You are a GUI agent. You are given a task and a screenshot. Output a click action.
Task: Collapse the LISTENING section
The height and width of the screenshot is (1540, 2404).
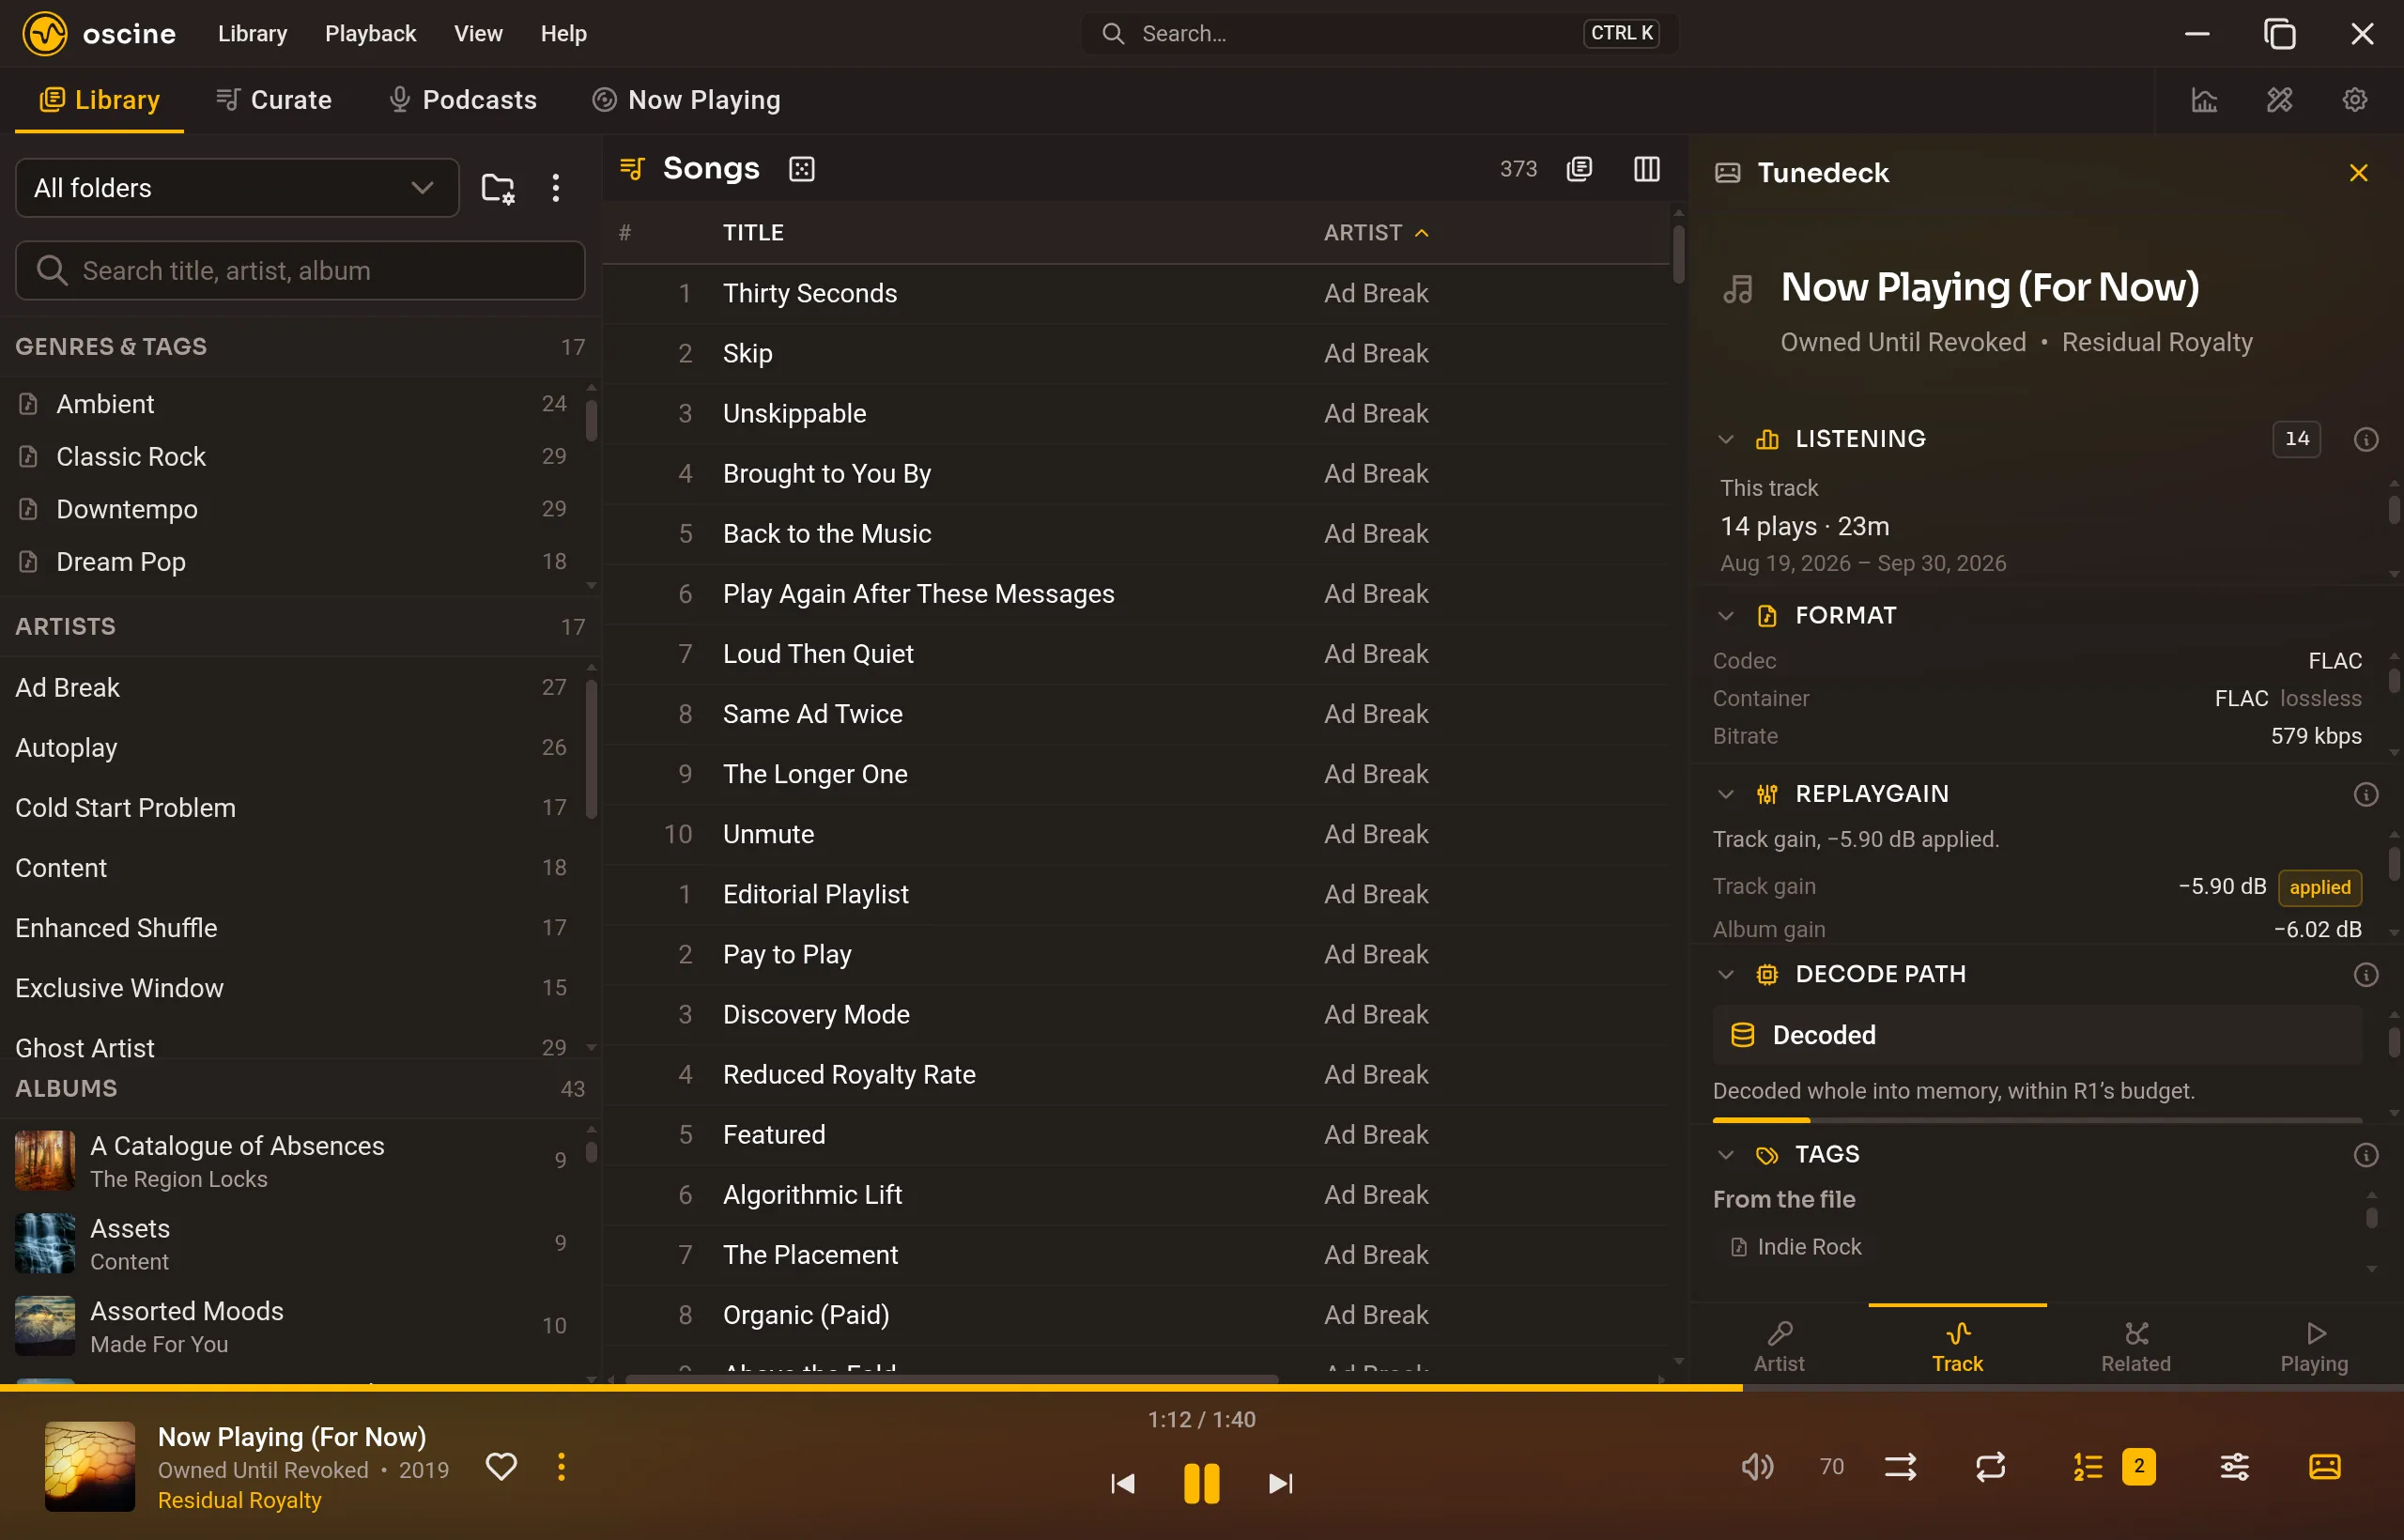(1725, 439)
